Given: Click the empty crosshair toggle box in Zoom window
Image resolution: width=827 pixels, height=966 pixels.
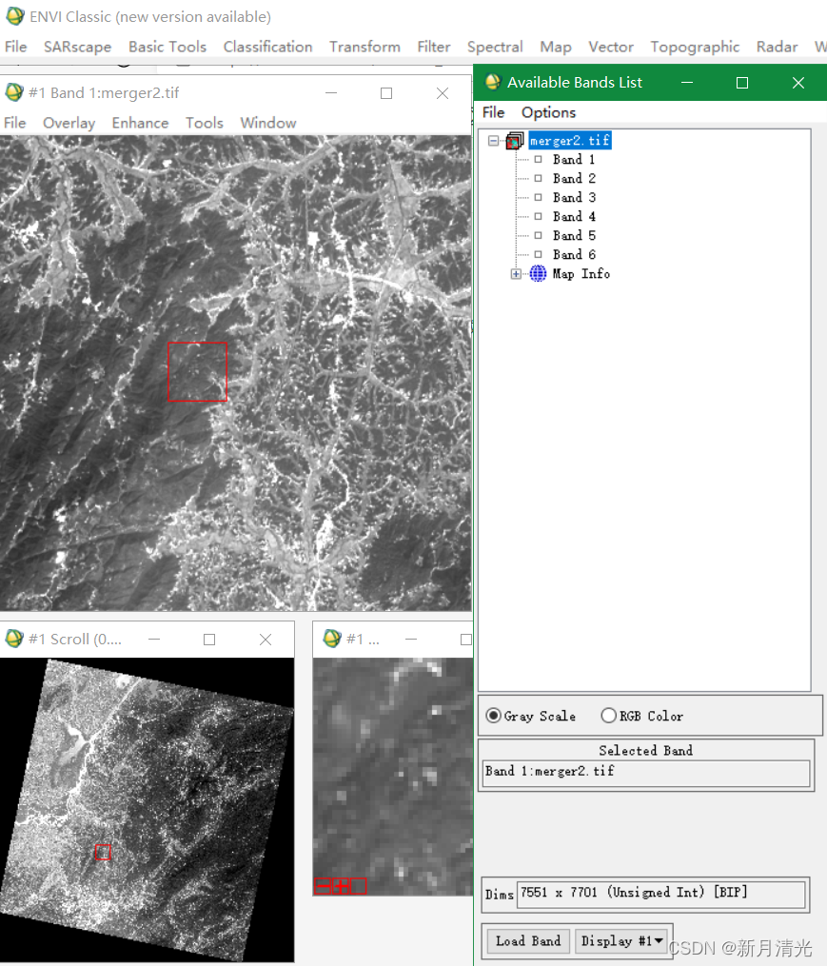Looking at the screenshot, I should point(358,886).
